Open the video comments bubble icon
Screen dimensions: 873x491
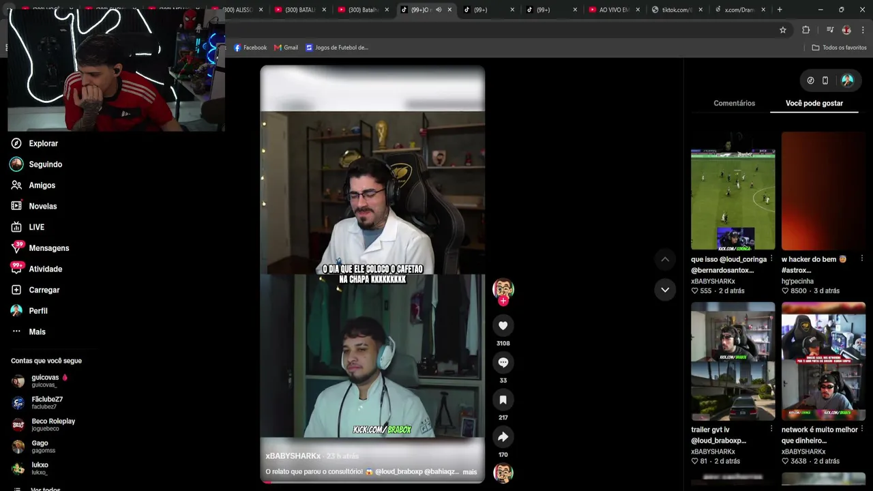coord(503,363)
